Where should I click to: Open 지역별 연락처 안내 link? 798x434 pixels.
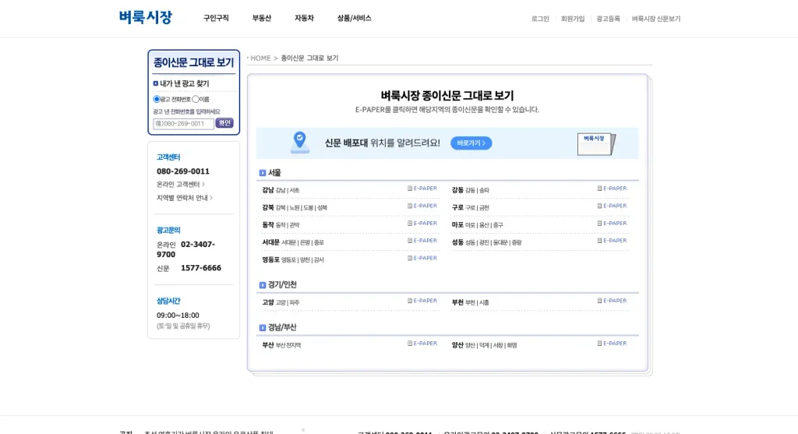[x=184, y=197]
